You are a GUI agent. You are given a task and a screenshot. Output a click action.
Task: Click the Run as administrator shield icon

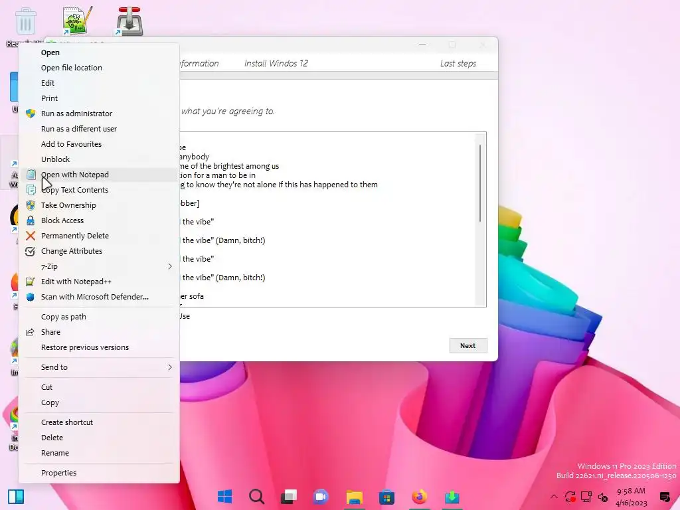31,114
